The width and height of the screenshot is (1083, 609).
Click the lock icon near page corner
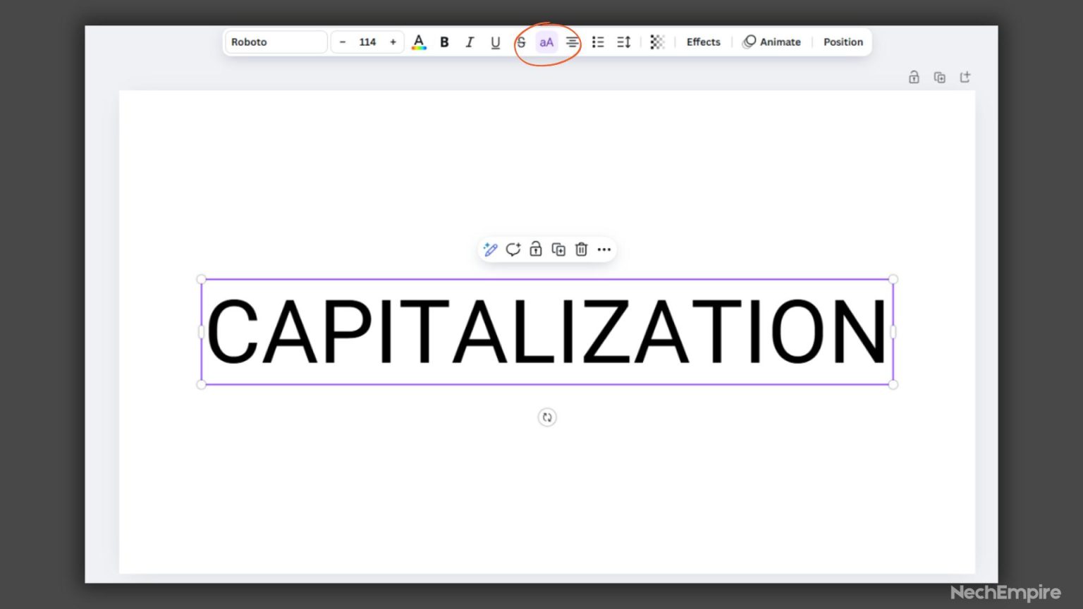(914, 77)
